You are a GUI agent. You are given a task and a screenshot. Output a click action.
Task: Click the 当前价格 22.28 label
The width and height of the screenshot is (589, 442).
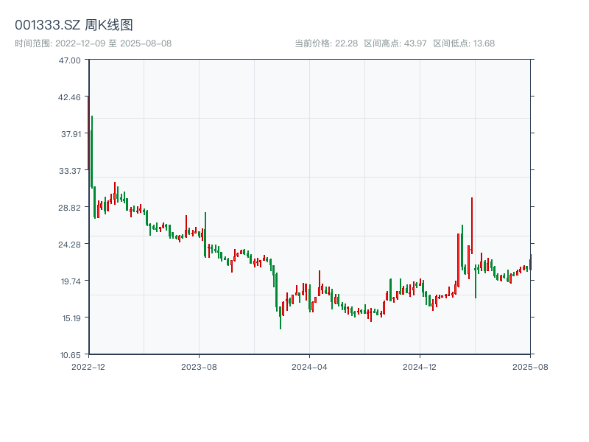tap(326, 43)
